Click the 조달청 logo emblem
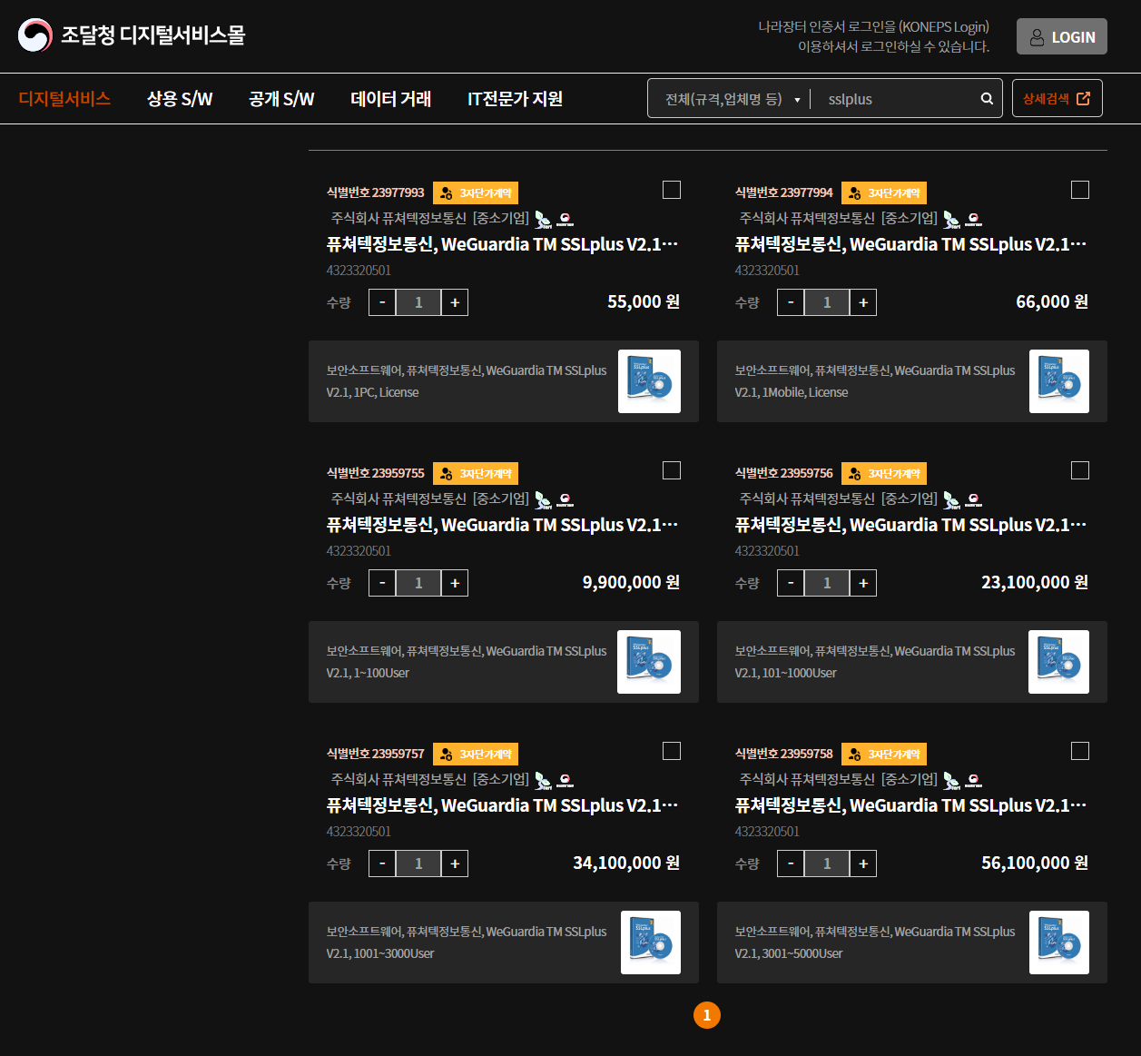Viewport: 1141px width, 1056px height. point(35,35)
